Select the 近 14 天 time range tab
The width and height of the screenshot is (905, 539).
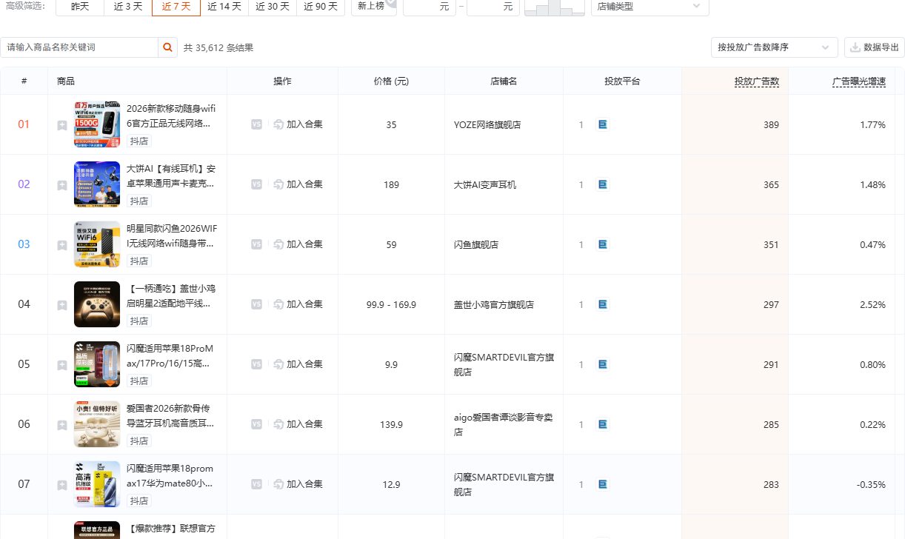click(224, 7)
